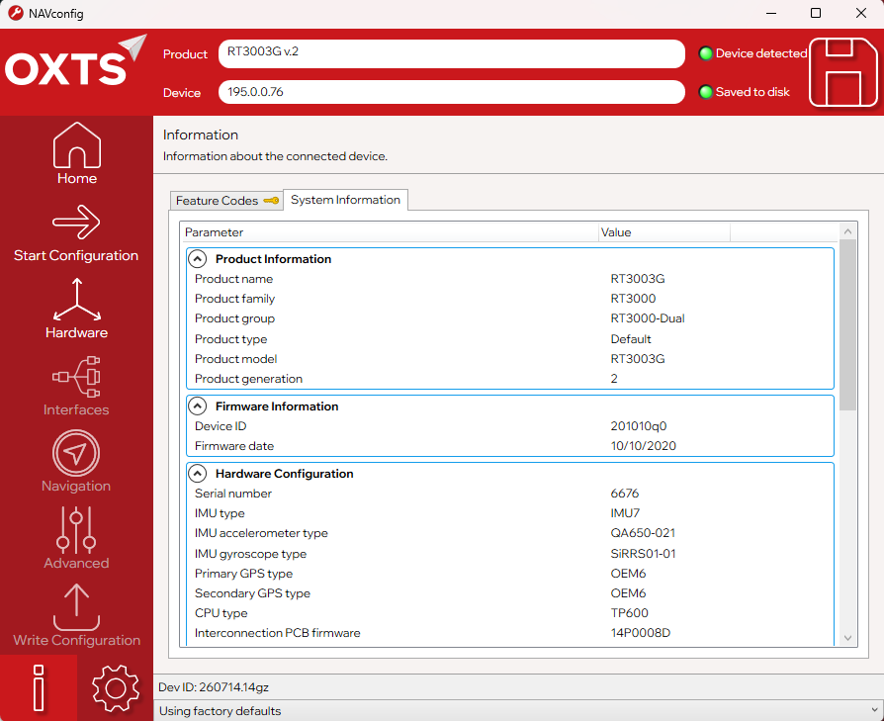This screenshot has width=884, height=721.
Task: Click the Device field 195.0.0.76
Action: tap(452, 92)
